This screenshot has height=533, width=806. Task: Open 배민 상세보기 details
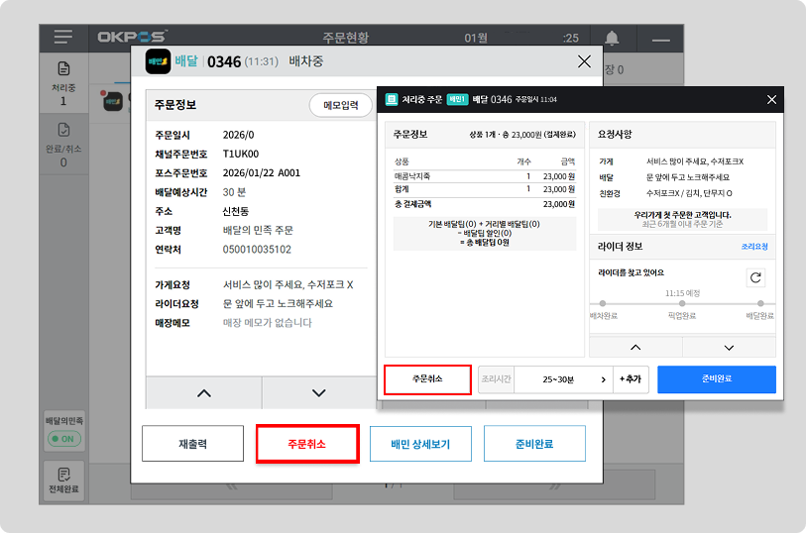[x=420, y=444]
